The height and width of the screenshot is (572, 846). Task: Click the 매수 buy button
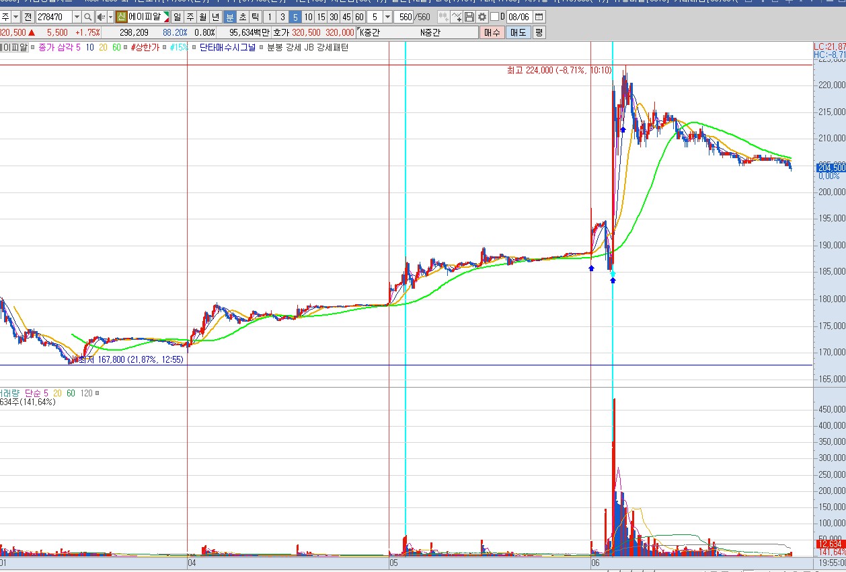click(492, 32)
